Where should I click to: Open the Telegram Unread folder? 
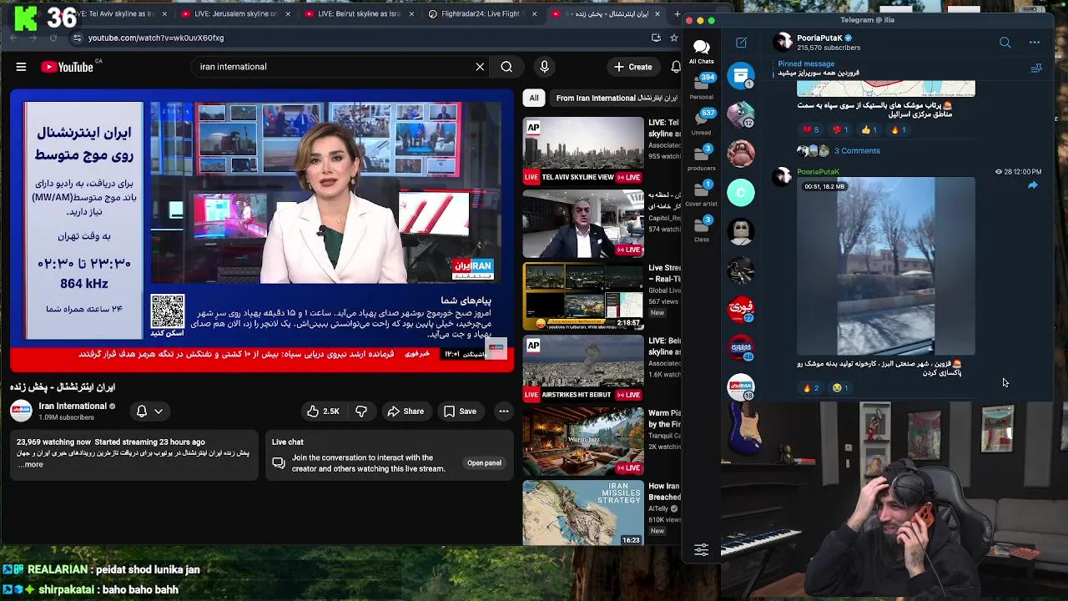(701, 121)
